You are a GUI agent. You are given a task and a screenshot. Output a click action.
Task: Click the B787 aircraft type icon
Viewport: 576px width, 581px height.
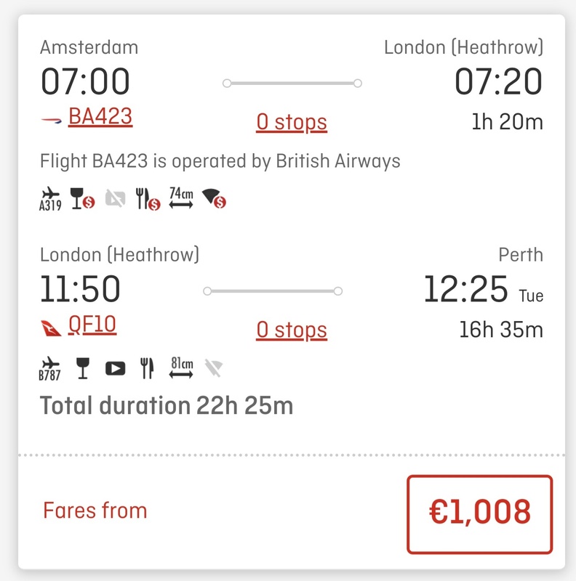[49, 369]
